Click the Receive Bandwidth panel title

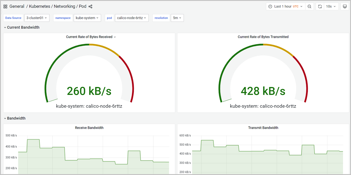point(89,128)
